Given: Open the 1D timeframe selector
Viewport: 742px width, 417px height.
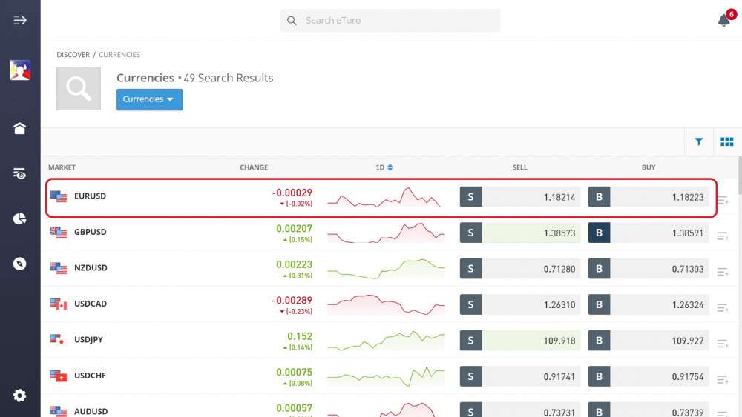Looking at the screenshot, I should (x=384, y=167).
